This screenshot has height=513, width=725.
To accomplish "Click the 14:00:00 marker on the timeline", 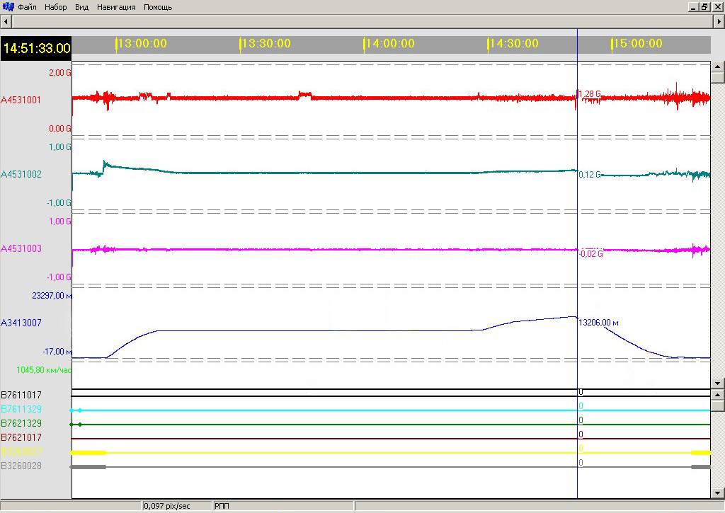I will (389, 44).
